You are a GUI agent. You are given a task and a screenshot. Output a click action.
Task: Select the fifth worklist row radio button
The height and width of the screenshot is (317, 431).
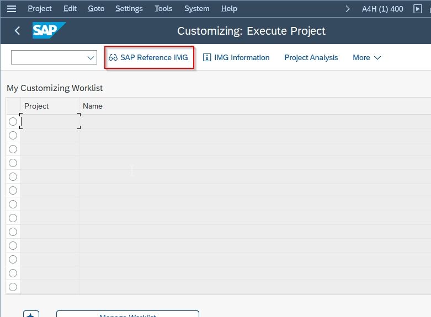point(13,176)
